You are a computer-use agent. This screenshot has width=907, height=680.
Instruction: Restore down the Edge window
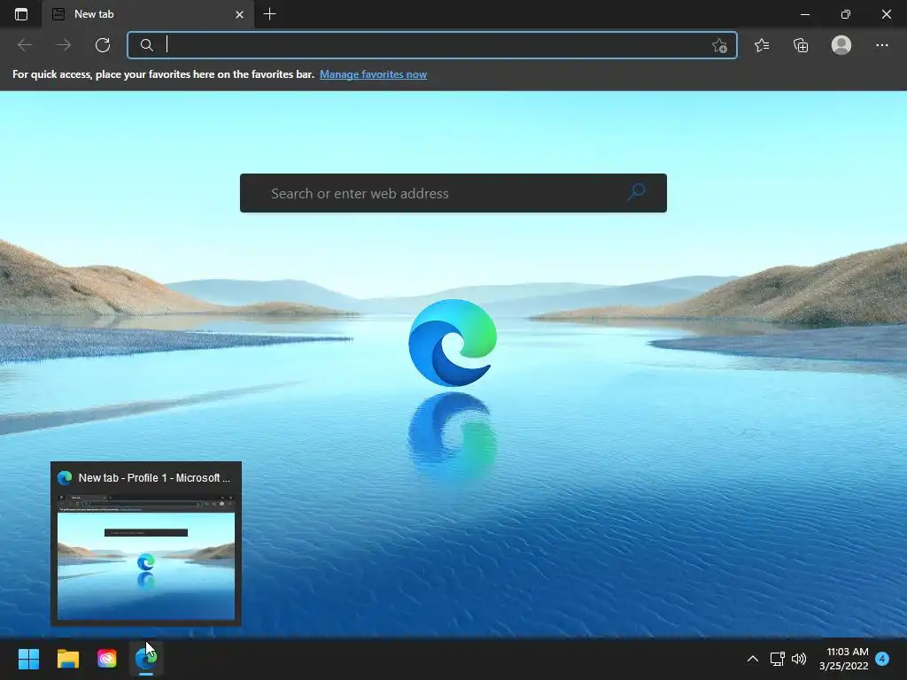click(x=845, y=14)
